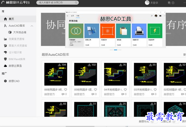Collapse the AutoCAD图库 sidebar section chevron
The width and height of the screenshot is (186, 127).
pyautogui.click(x=32, y=26)
